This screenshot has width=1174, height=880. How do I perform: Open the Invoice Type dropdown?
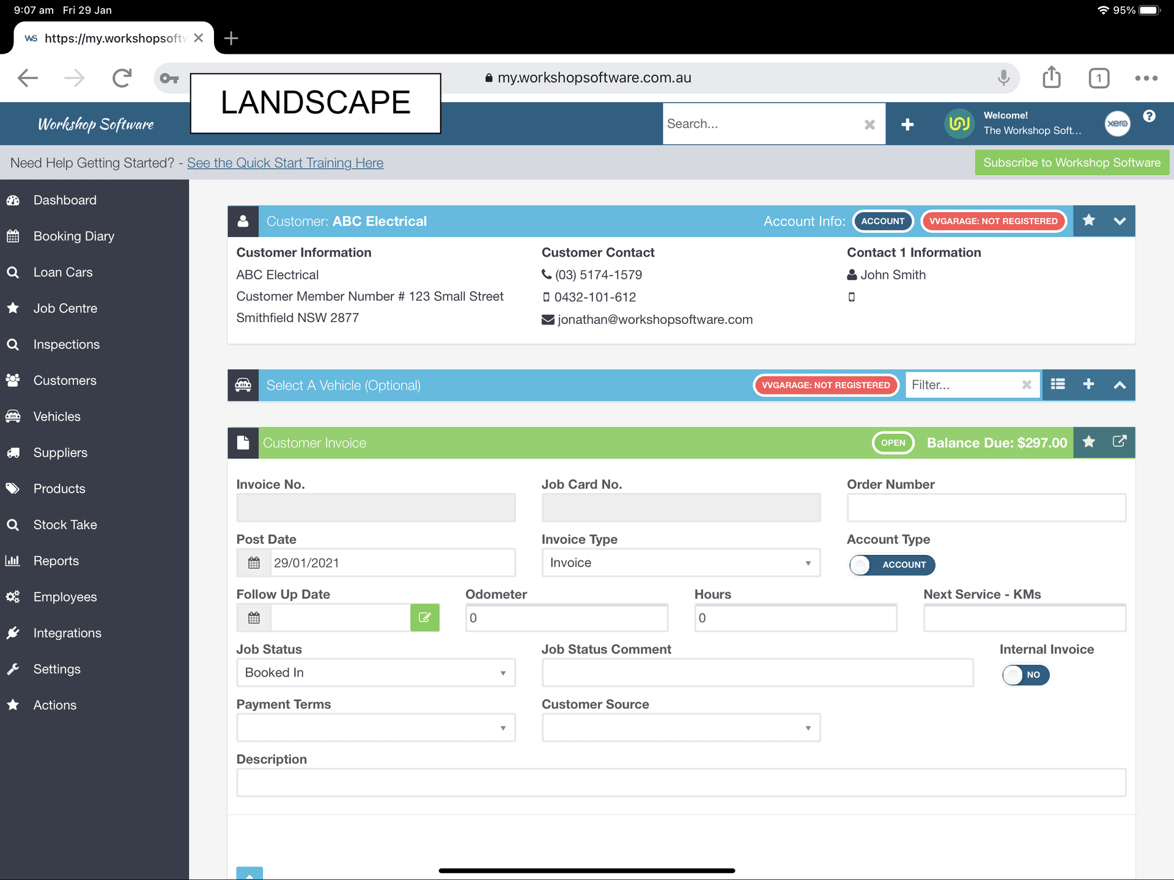(681, 563)
